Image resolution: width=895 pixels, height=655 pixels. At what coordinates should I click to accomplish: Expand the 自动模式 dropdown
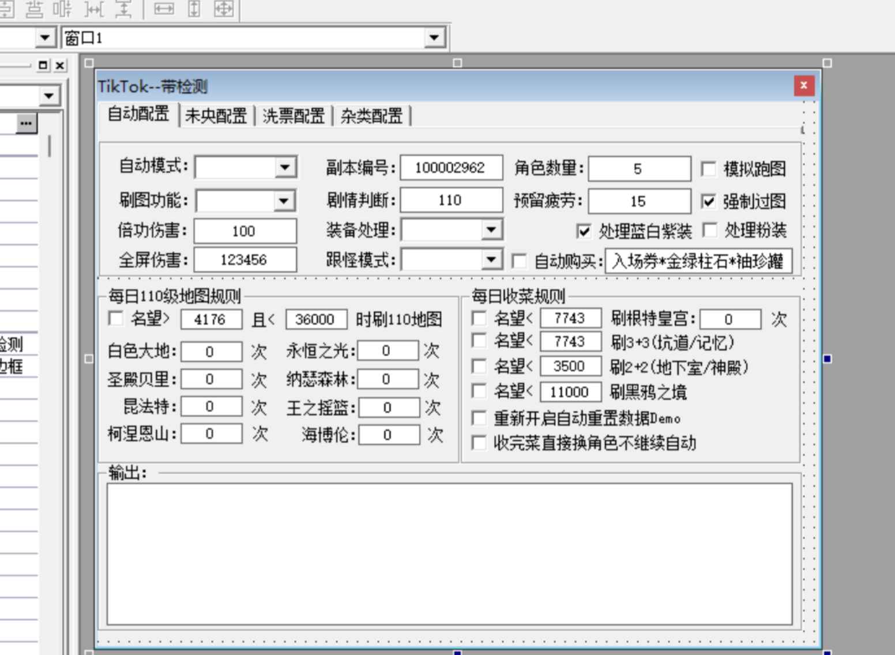tap(285, 168)
